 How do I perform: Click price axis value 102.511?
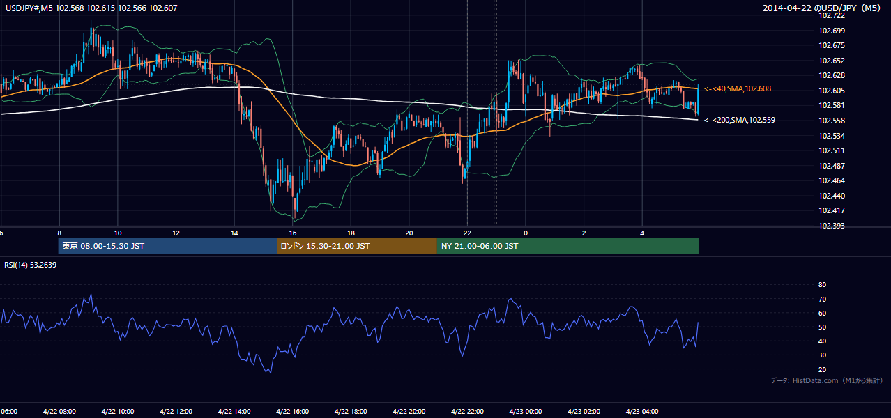pyautogui.click(x=831, y=150)
